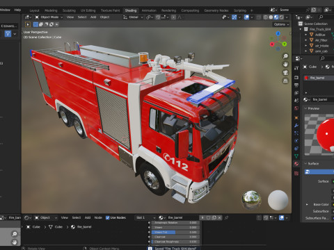Open the Render properties tab
Viewport: 334px width, 250px height.
point(296,77)
